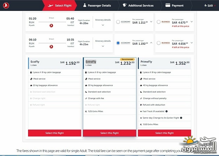Click the airplane icon in Select Flight step
219x156 pixels.
[x=51, y=6]
